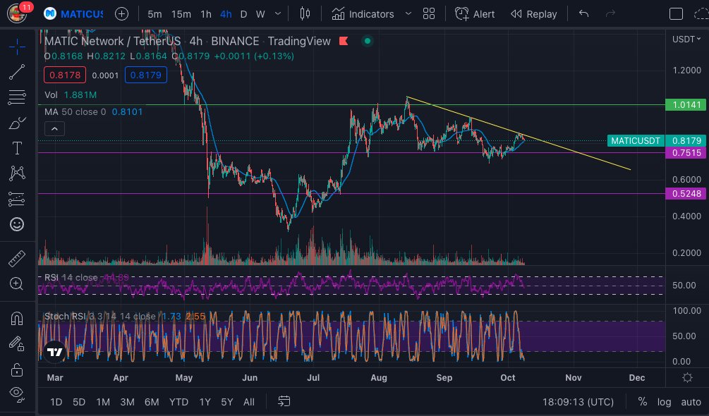Select the trend line drawing tool
Viewport: 709px width, 416px height.
point(17,72)
